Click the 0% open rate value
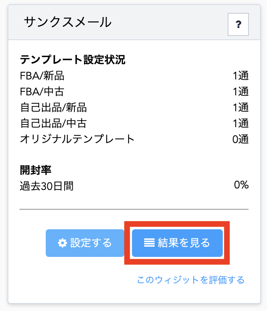Screen dimensions: 267x311 point(241,185)
